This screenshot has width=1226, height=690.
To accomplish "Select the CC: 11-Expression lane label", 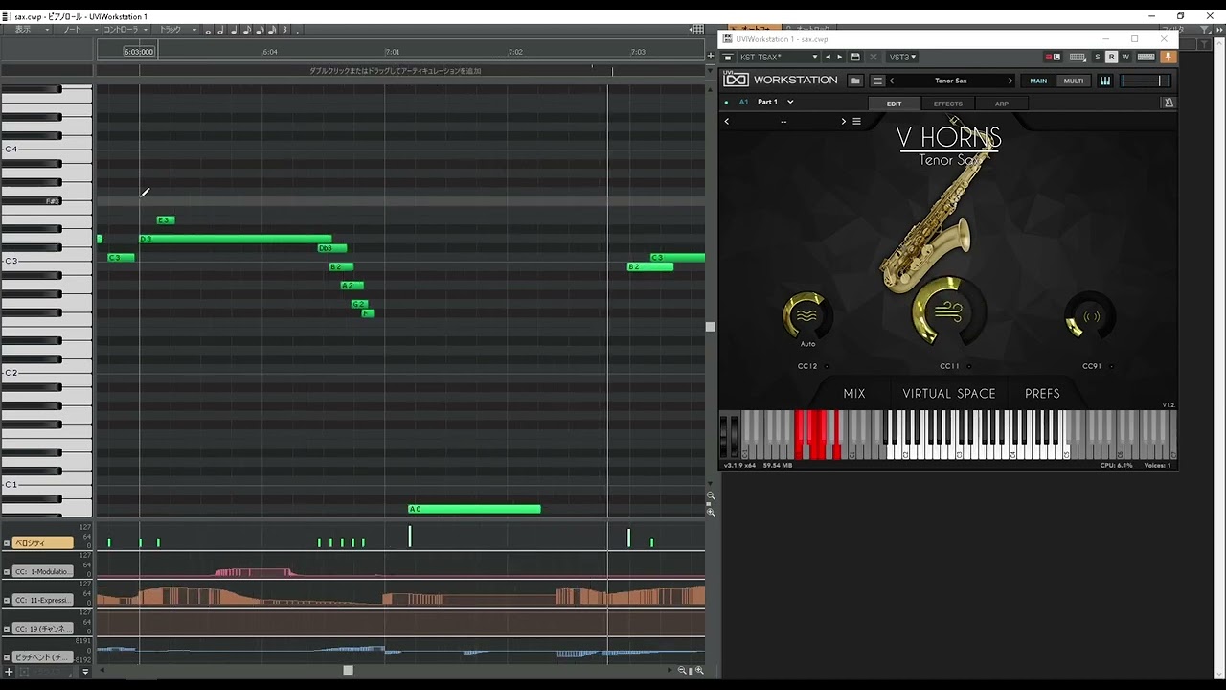I will pyautogui.click(x=43, y=601).
